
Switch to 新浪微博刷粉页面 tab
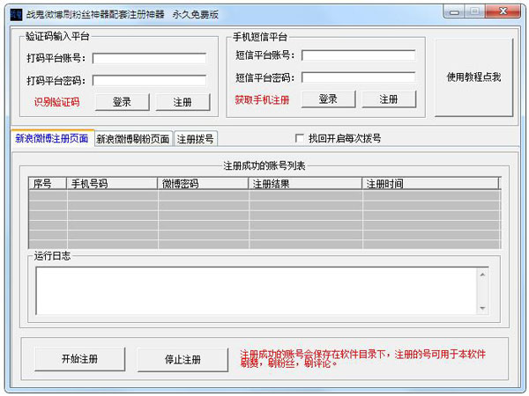pos(133,139)
